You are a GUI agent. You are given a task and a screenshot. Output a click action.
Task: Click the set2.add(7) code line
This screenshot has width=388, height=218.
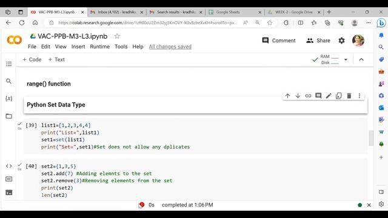pos(96,174)
